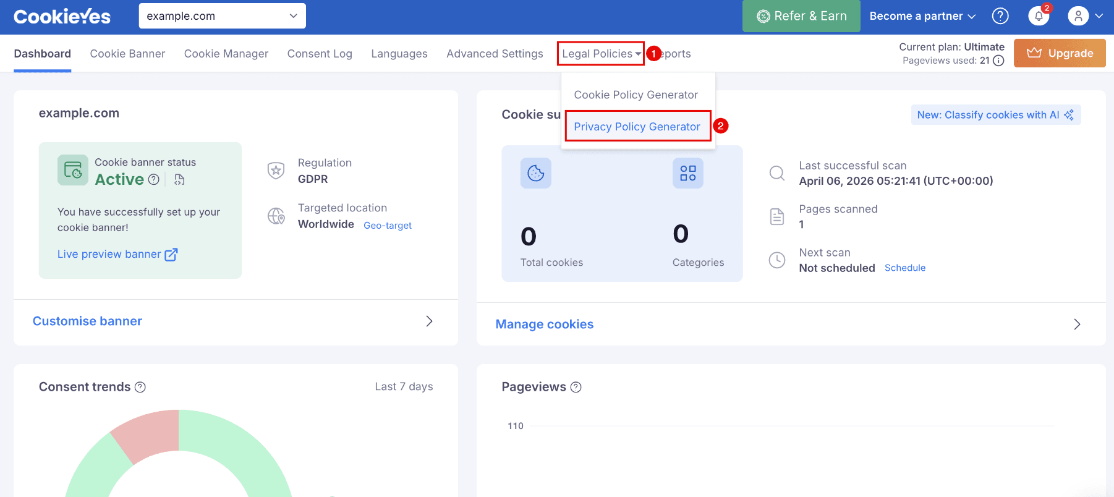The height and width of the screenshot is (497, 1114).
Task: Open the help question mark icon
Action: (x=1000, y=16)
